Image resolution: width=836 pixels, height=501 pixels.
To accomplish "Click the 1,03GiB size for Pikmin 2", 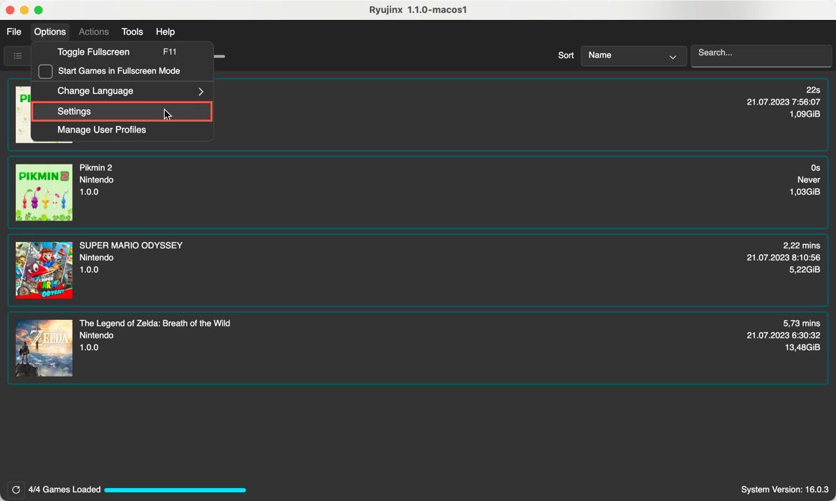I will 804,192.
